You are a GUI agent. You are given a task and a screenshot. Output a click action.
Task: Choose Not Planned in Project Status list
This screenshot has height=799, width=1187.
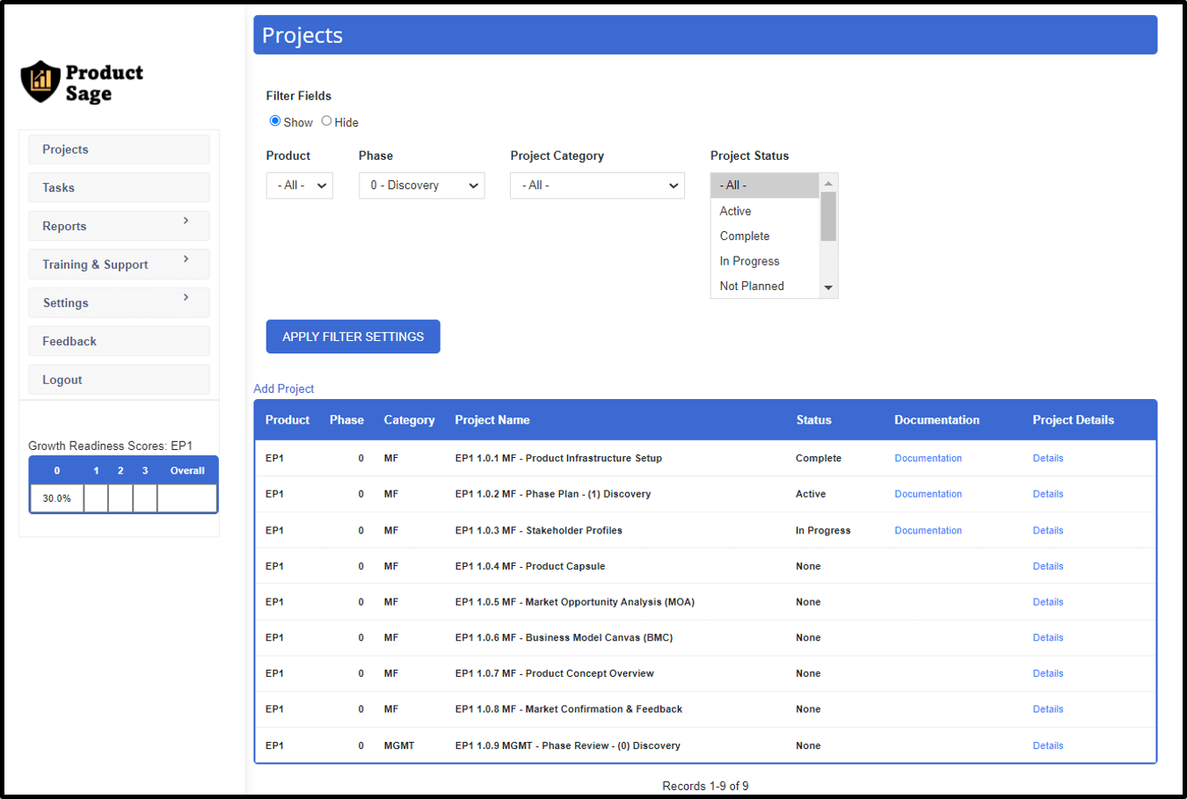tap(765, 286)
